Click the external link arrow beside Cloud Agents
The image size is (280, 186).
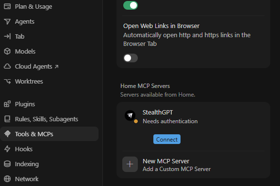56,67
